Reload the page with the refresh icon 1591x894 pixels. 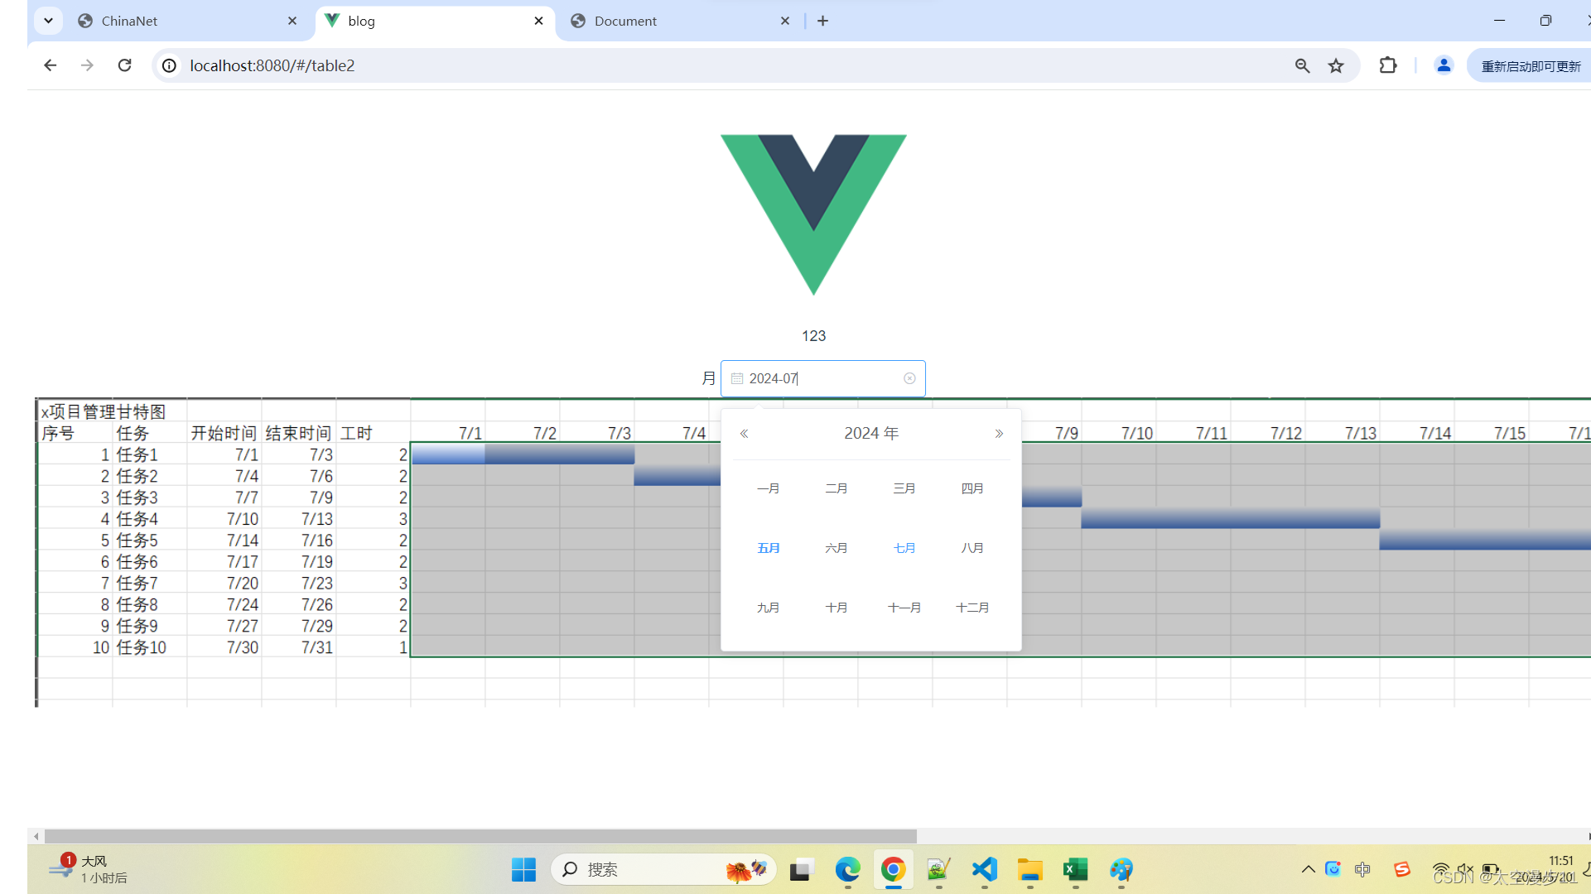point(124,65)
